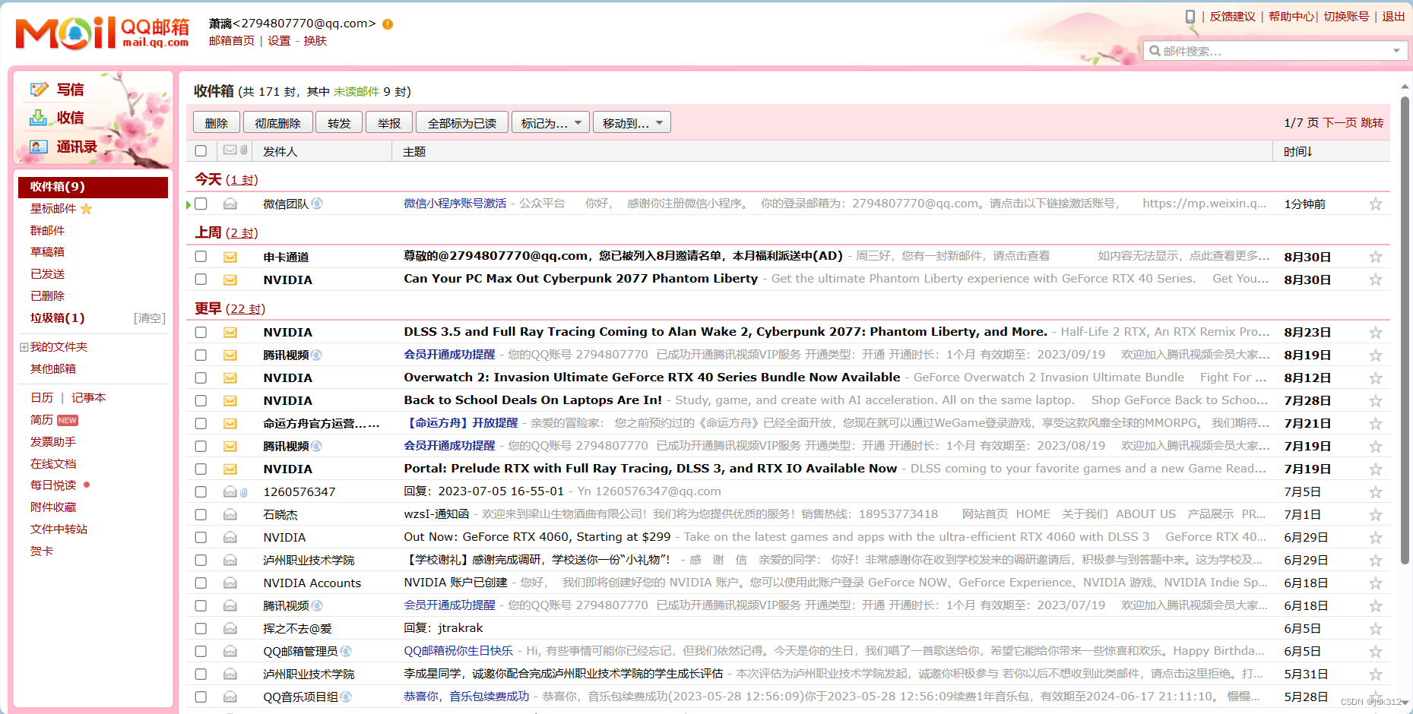Screen dimensions: 1413x714
Task: Open the 标记为... dropdown
Action: point(551,123)
